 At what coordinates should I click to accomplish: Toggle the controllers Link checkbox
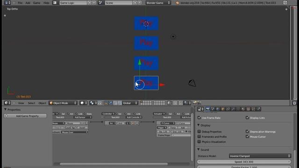click(x=135, y=114)
